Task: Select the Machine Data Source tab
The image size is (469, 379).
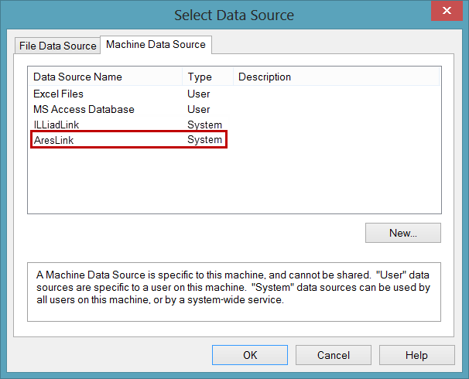Action: [156, 45]
